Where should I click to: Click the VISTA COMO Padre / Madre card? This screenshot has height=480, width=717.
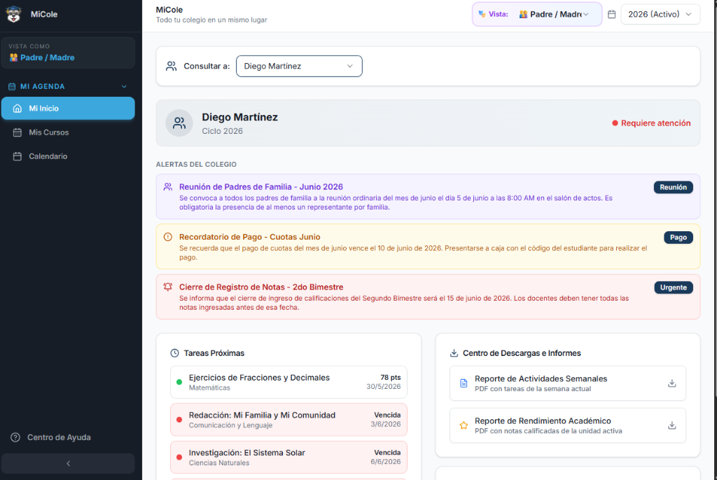(68, 53)
